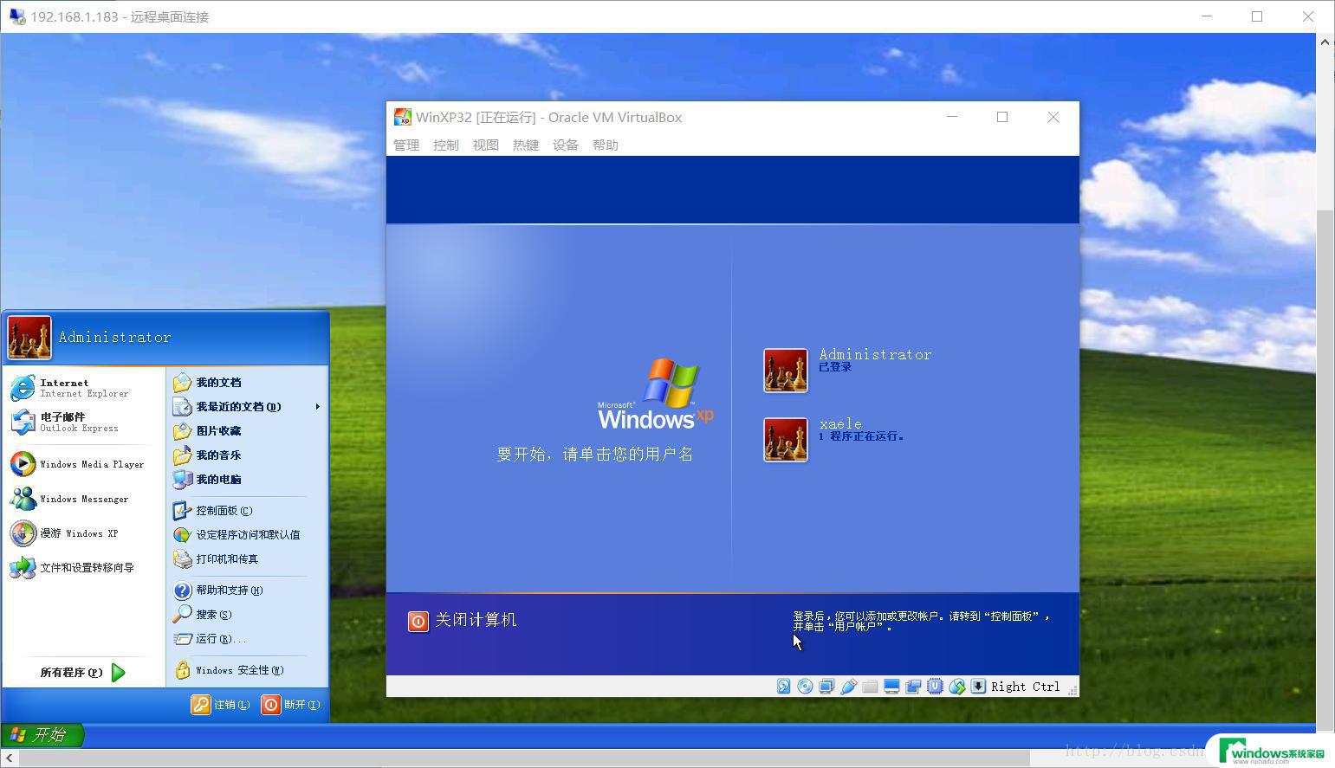
Task: Select Administrator user name on login screen
Action: (x=876, y=354)
